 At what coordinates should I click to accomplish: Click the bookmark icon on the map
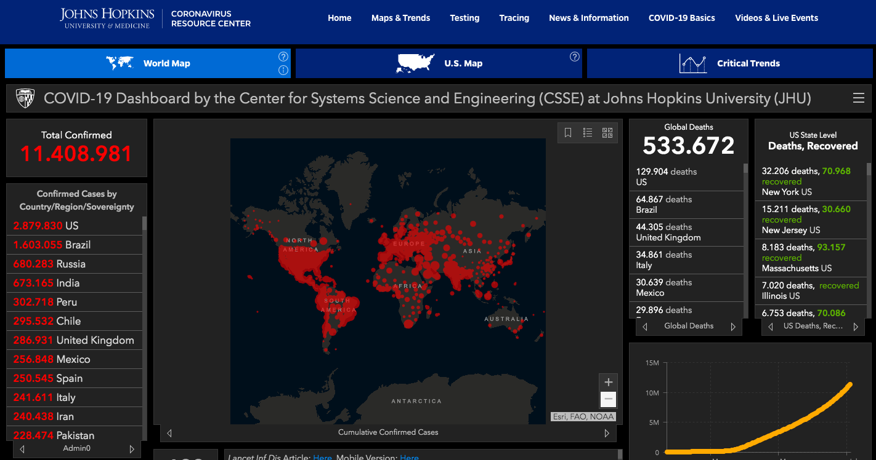click(x=568, y=133)
